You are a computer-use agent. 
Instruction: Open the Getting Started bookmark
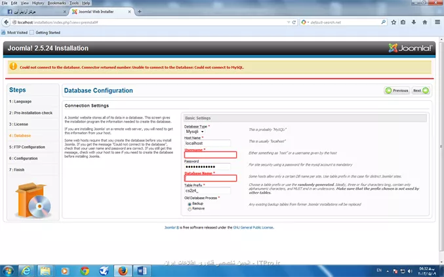tap(45, 33)
